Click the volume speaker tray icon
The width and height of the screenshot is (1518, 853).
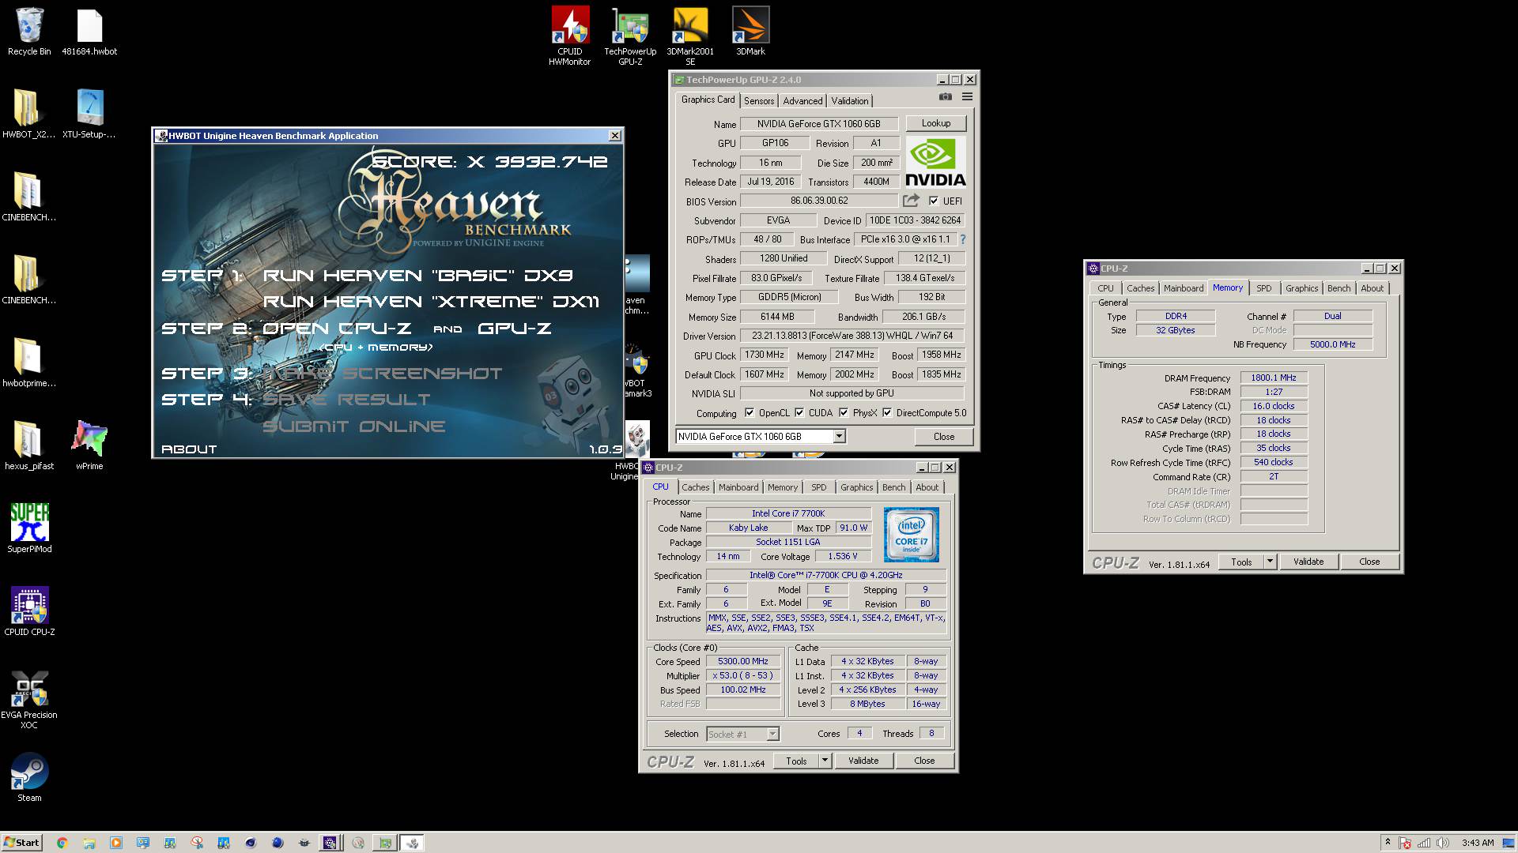pos(1443,843)
